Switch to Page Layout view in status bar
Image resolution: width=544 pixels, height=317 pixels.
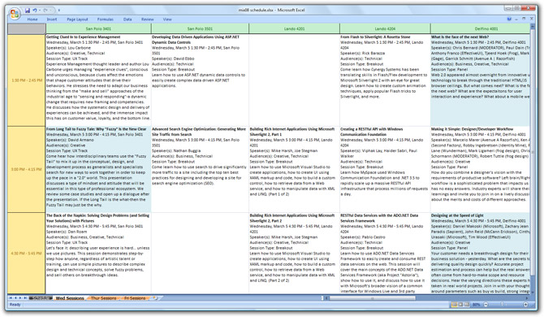pos(460,305)
